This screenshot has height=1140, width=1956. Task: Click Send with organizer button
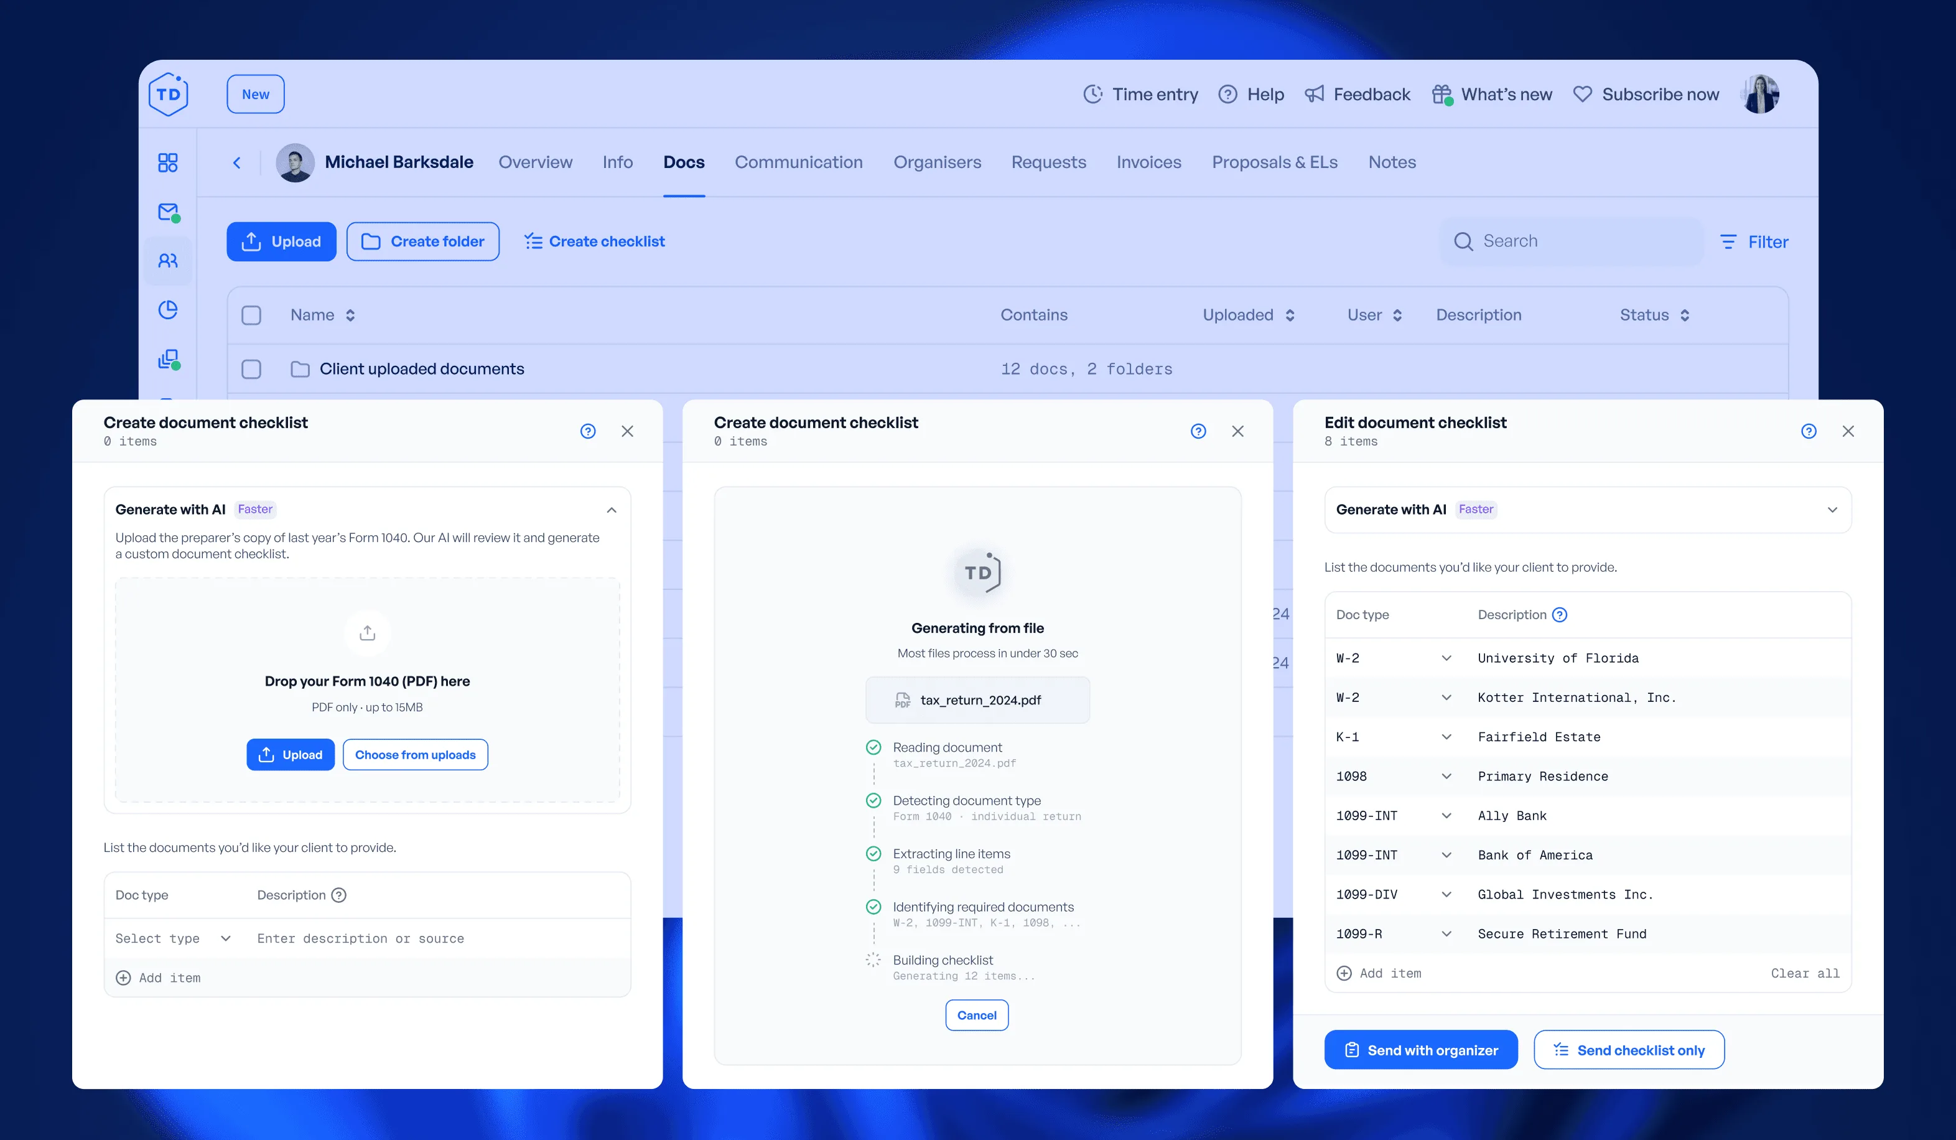click(1420, 1050)
